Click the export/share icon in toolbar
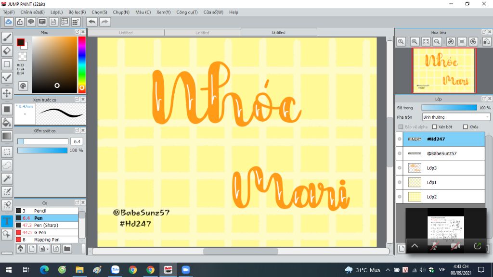This screenshot has width=493, height=277. coord(20,22)
